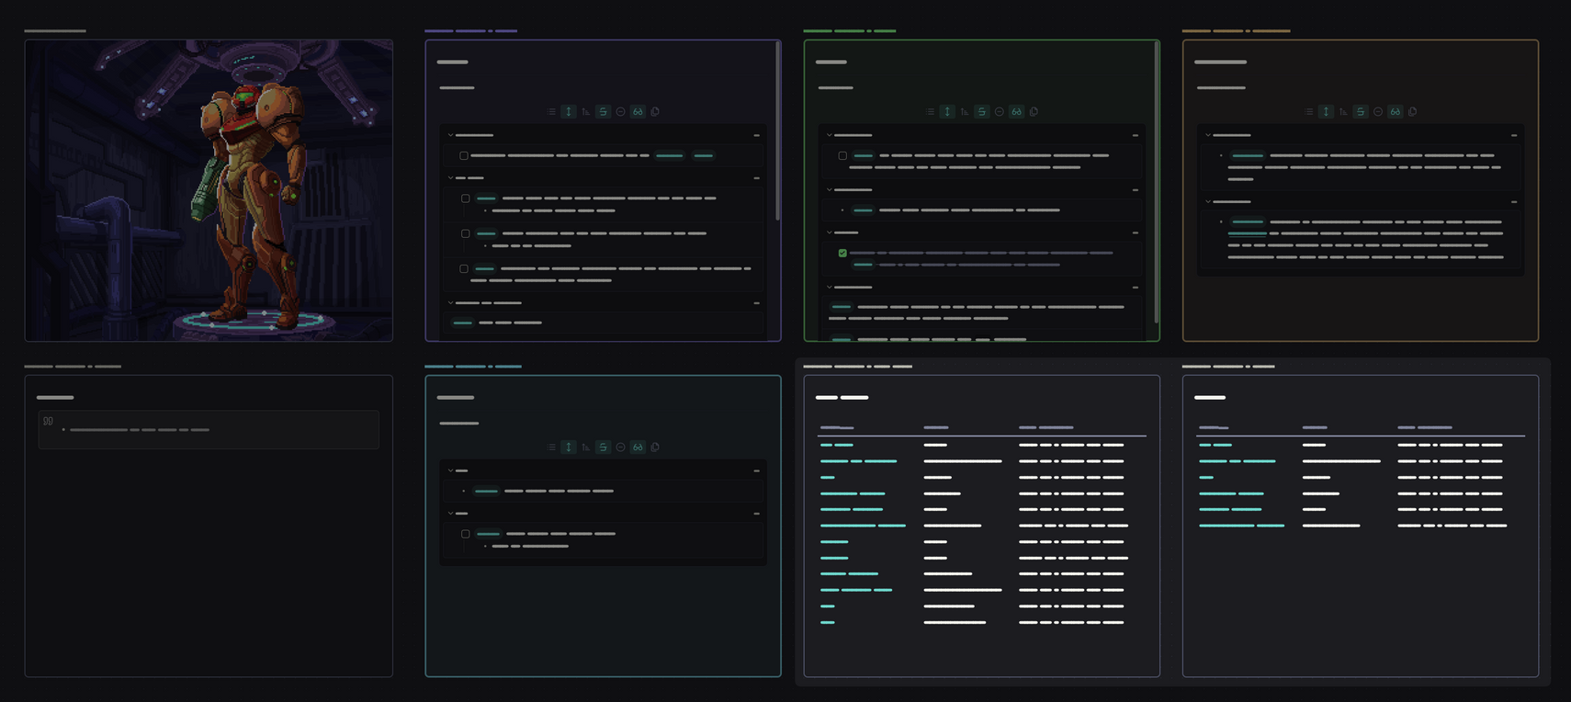Collapse the second section chevron in orange card
This screenshot has height=702, width=1571.
(1208, 201)
